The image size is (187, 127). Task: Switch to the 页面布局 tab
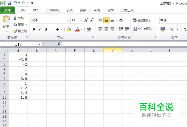[x=53, y=10]
